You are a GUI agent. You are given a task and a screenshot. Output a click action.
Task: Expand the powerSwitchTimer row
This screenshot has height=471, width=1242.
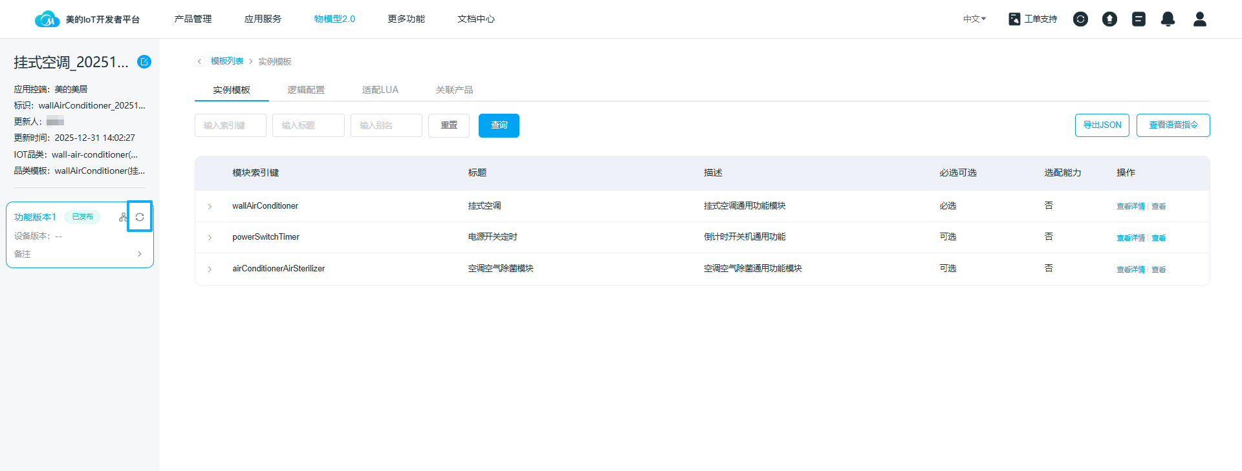(x=210, y=238)
